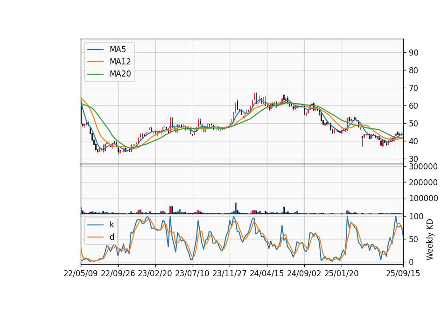Click the tallest volume bar near 23/11/27

[x=236, y=208]
